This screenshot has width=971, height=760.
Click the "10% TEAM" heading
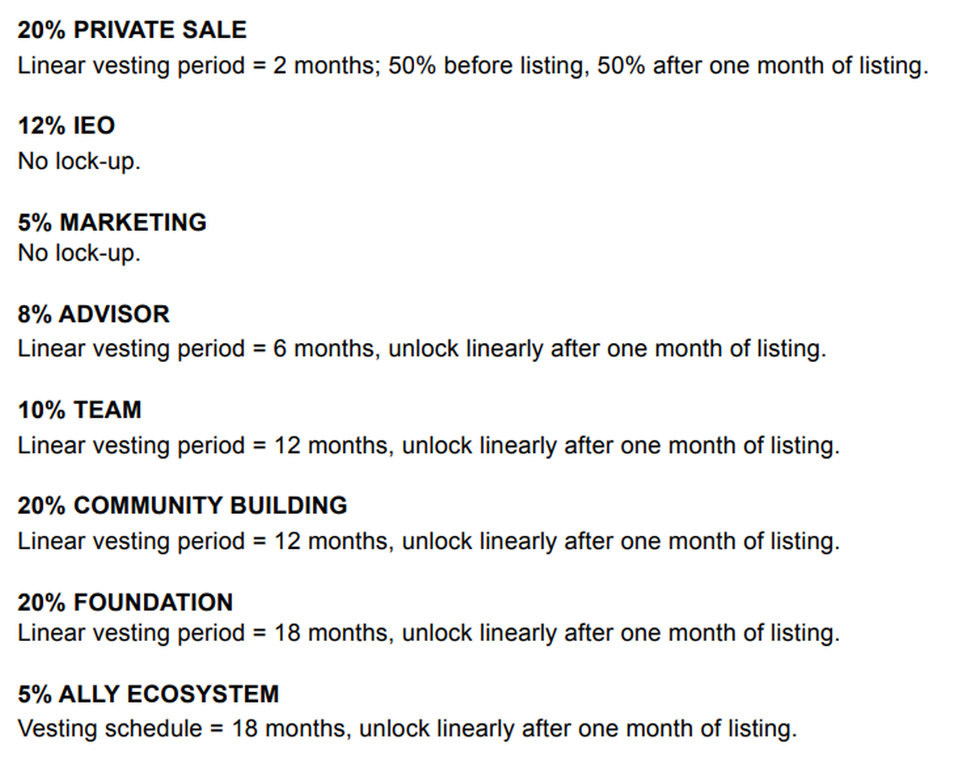tap(79, 410)
